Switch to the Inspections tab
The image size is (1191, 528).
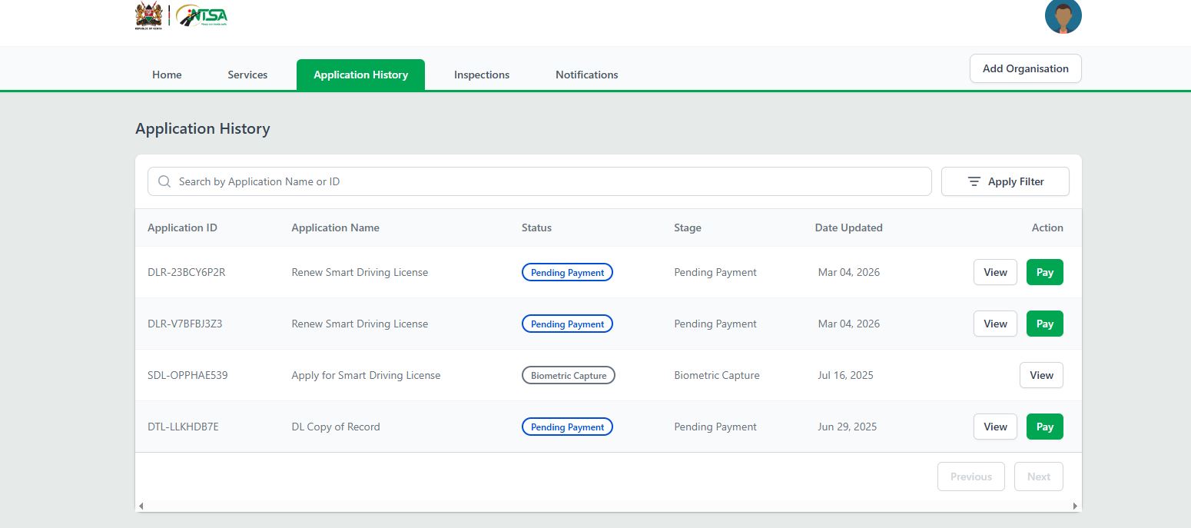(x=481, y=75)
